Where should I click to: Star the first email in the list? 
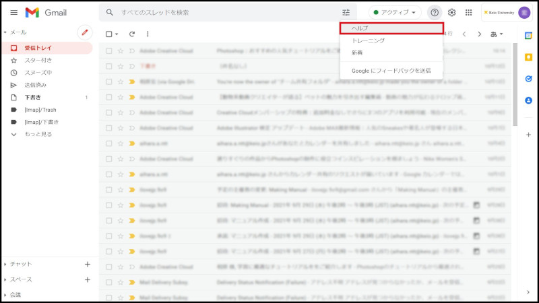121,50
